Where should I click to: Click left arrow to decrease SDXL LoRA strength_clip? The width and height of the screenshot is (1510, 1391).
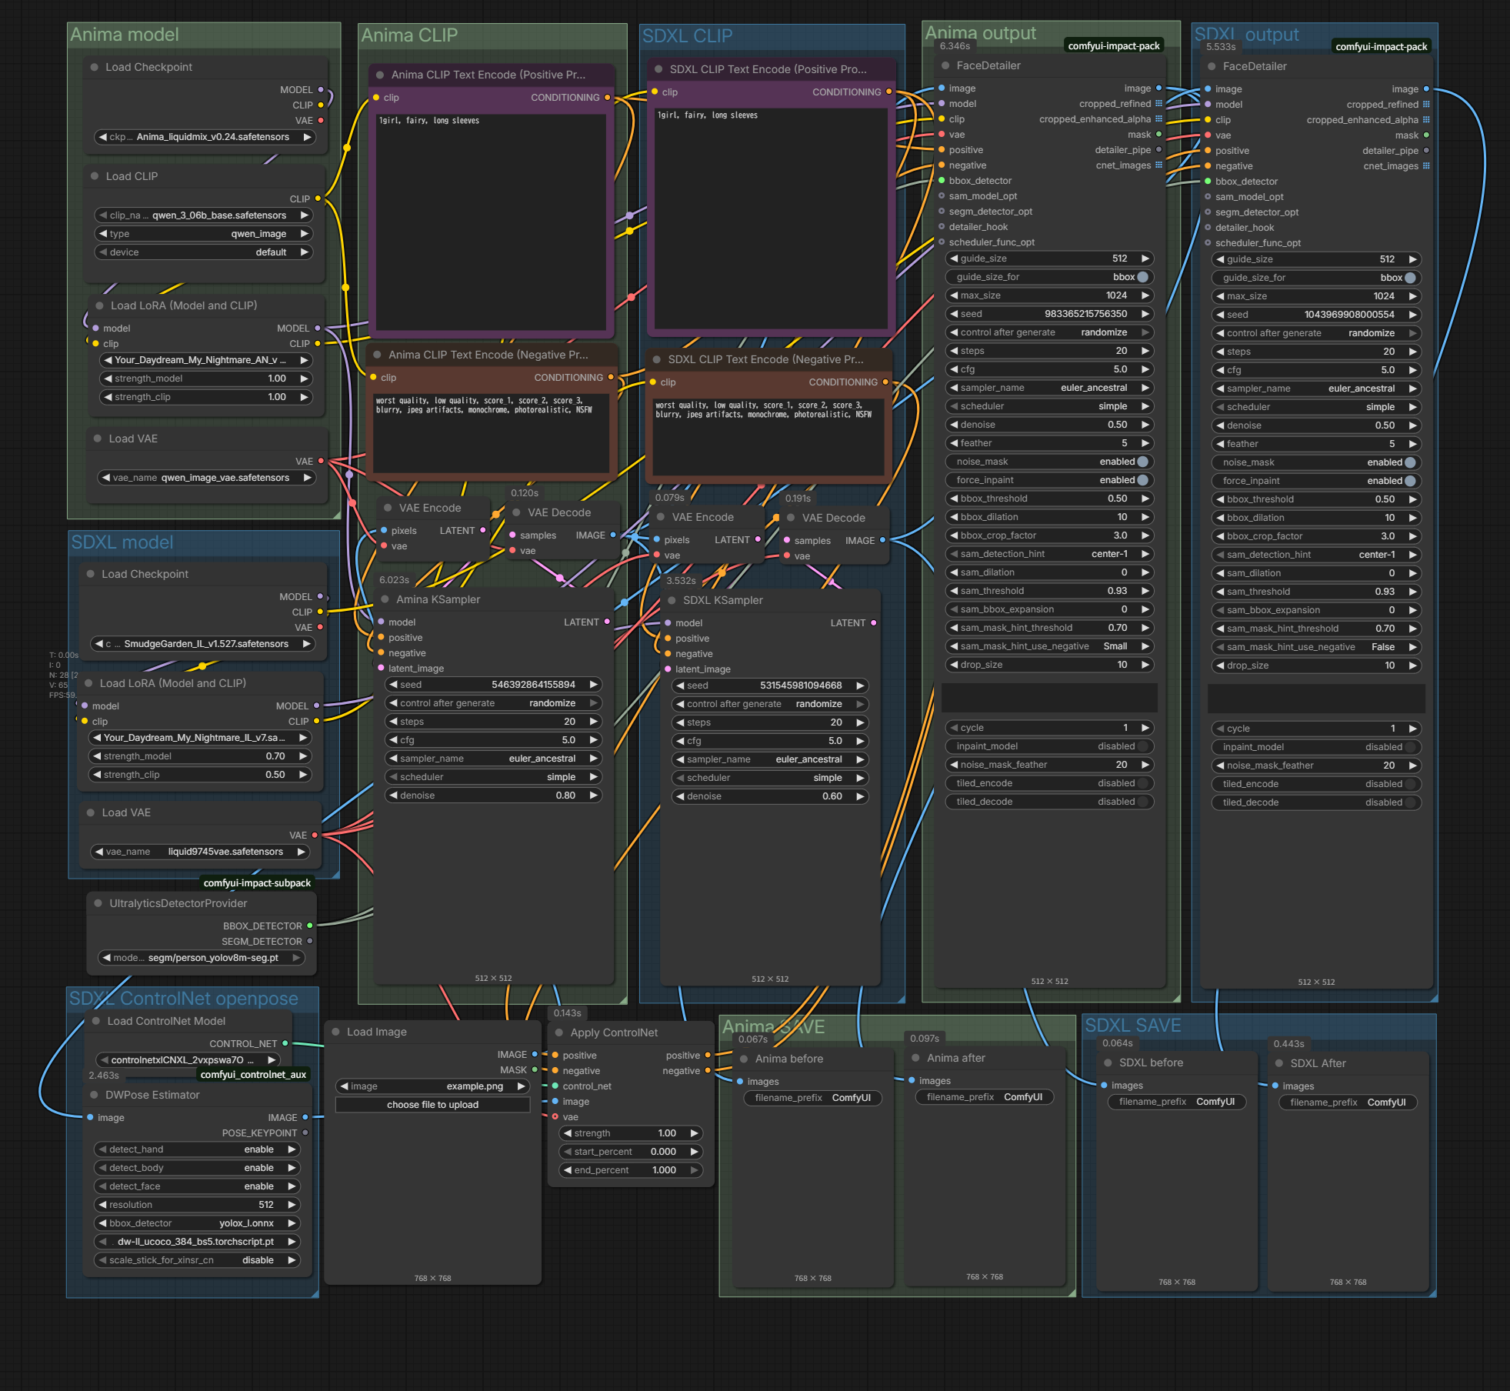pyautogui.click(x=97, y=775)
